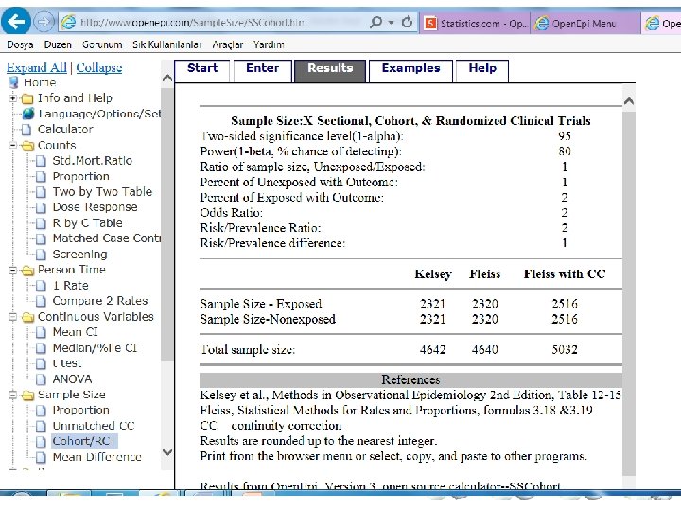Click the Sample Size folder icon
Viewport: 681px width, 511px height.
[x=27, y=396]
